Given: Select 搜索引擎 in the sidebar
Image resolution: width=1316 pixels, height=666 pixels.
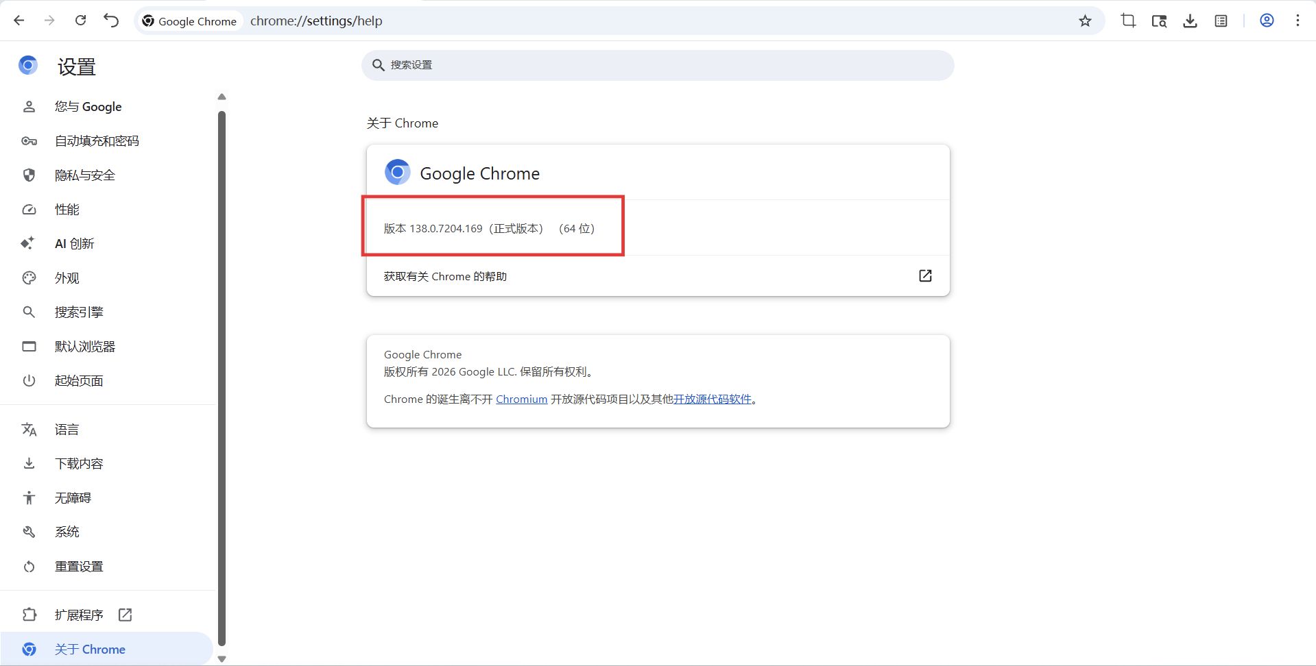Looking at the screenshot, I should tap(79, 312).
